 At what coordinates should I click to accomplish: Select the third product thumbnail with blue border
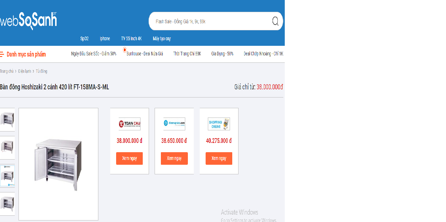pyautogui.click(x=7, y=175)
